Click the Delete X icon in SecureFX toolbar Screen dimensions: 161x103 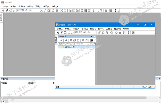click(x=62, y=10)
